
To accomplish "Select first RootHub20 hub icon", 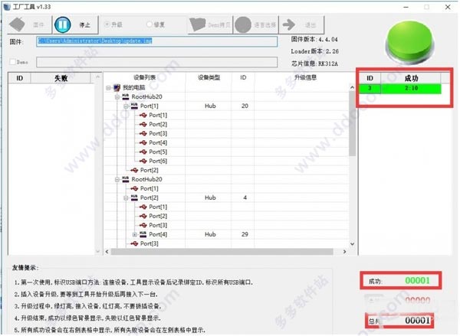I will tap(126, 96).
